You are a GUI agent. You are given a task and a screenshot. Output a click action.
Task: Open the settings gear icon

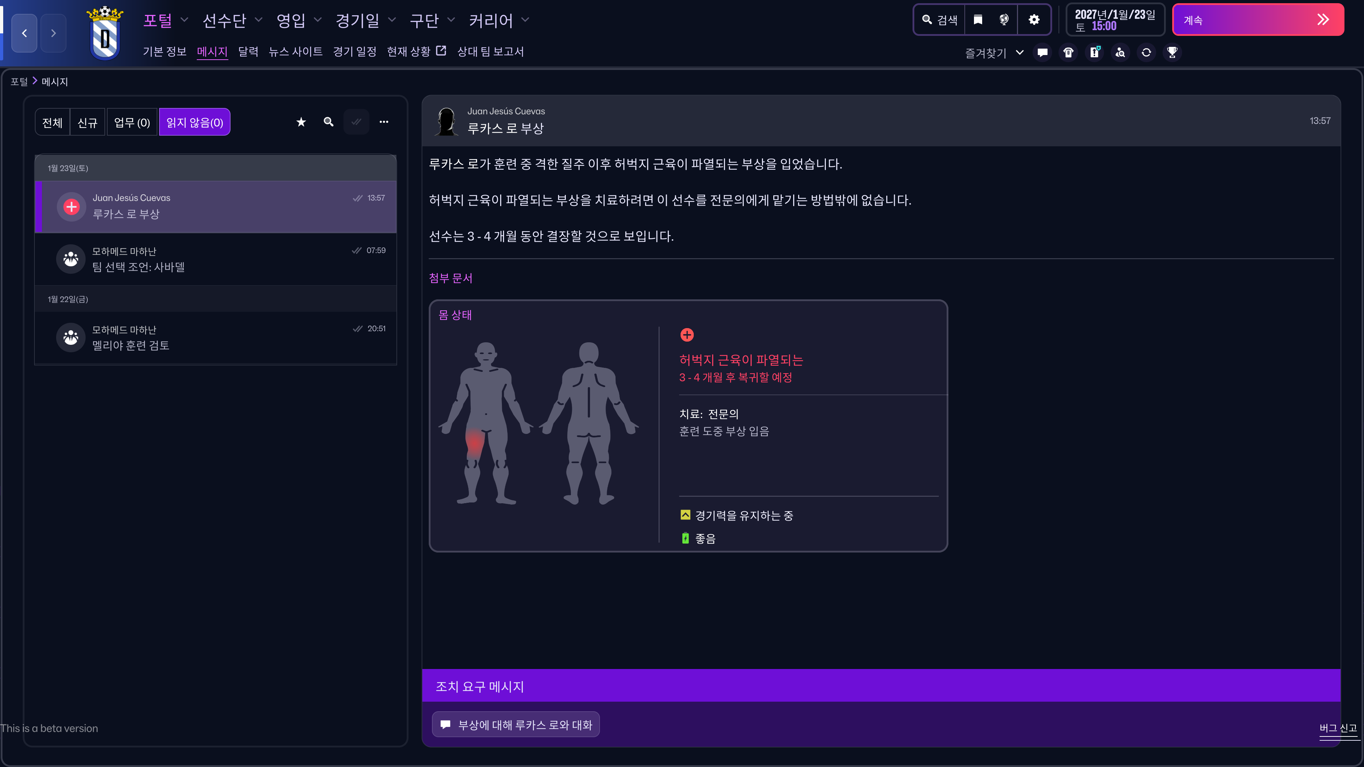click(x=1034, y=20)
